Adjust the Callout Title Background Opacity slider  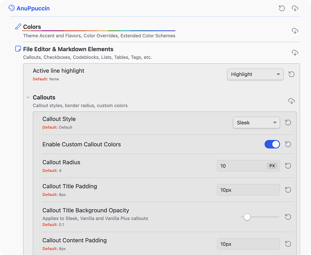(x=247, y=217)
